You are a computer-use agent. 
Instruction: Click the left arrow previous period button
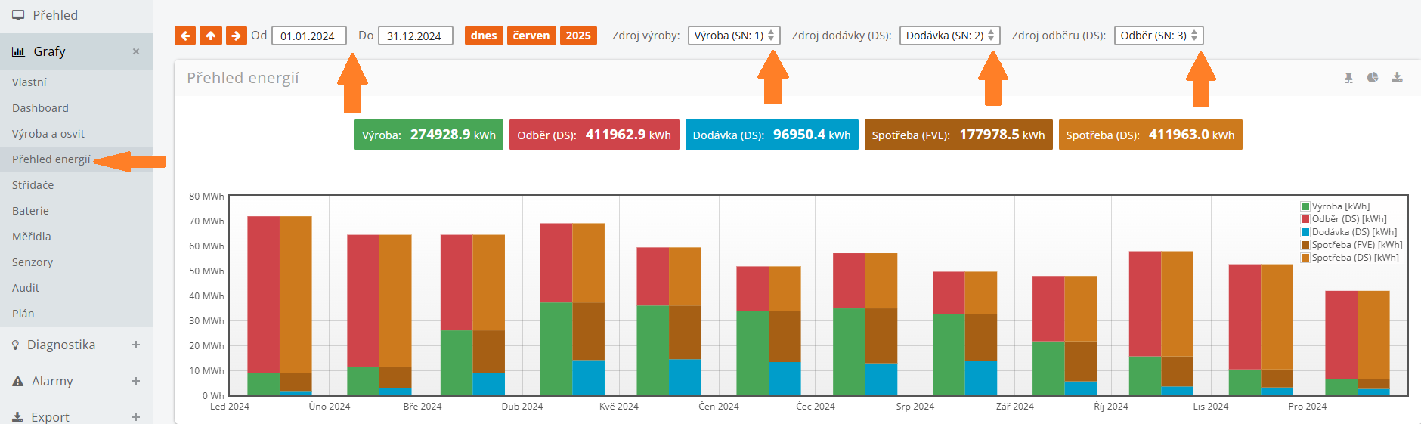click(x=185, y=36)
